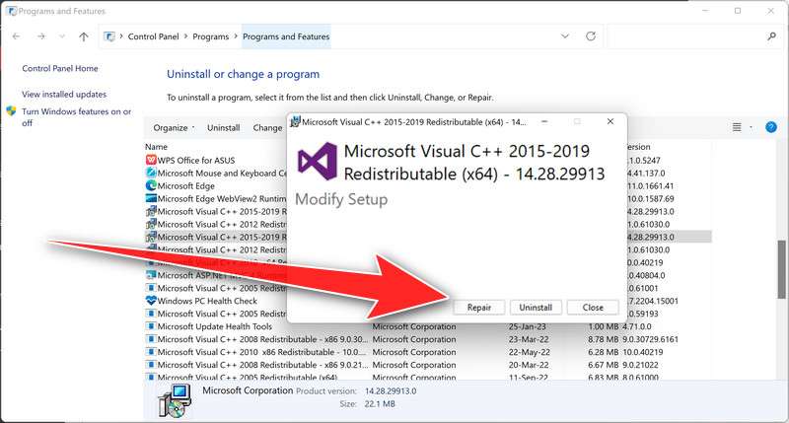
Task: Click the Uninstall button in the dialog
Action: click(536, 308)
